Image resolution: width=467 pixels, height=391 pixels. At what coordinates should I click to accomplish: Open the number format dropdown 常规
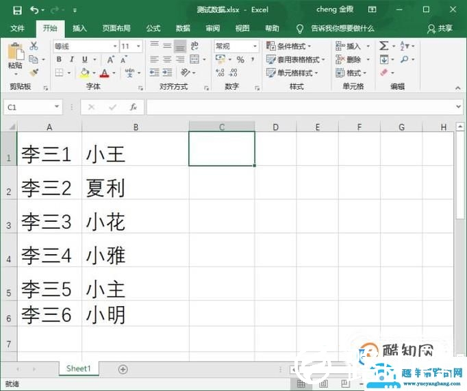click(255, 46)
